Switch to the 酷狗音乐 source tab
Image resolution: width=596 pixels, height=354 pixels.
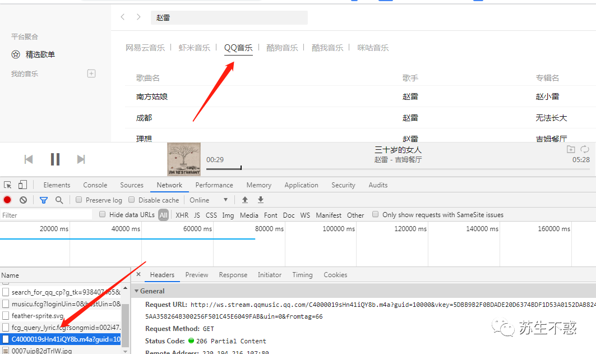(x=282, y=48)
